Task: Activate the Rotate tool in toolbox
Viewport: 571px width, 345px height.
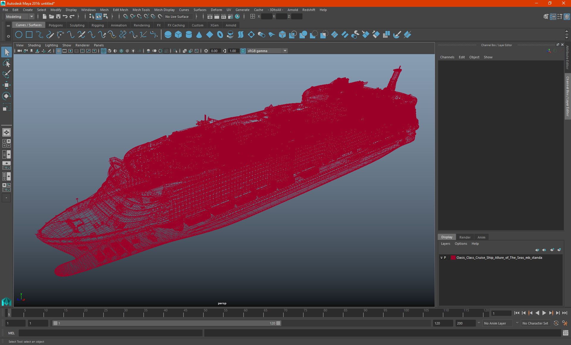Action: coord(6,96)
